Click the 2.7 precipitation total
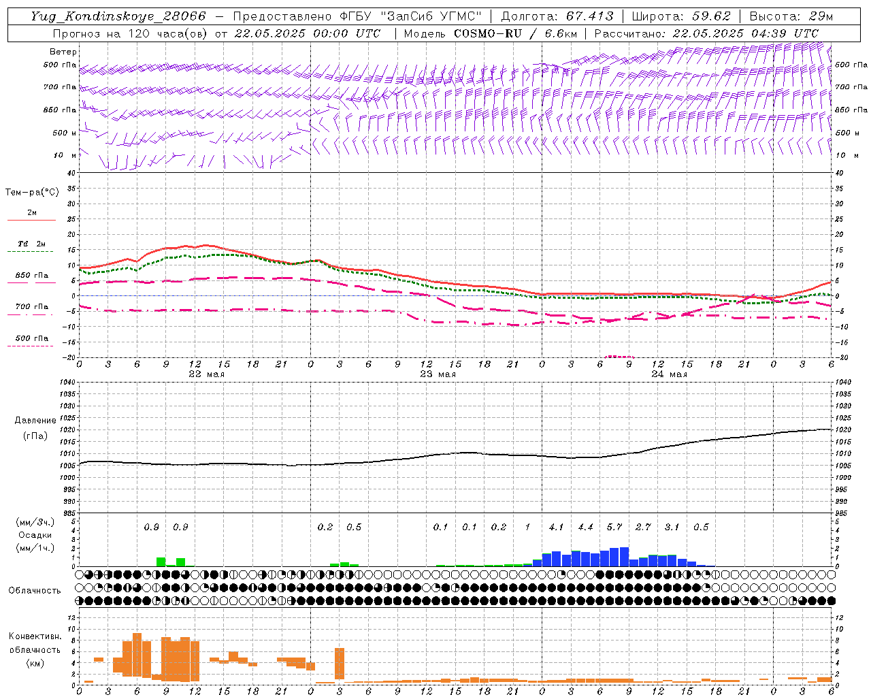The image size is (871, 697). click(x=643, y=527)
